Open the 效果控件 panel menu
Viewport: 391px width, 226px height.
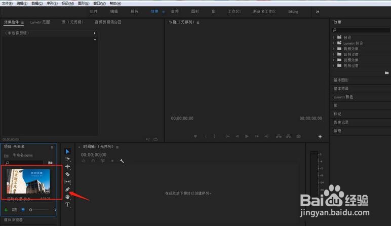tap(22, 22)
